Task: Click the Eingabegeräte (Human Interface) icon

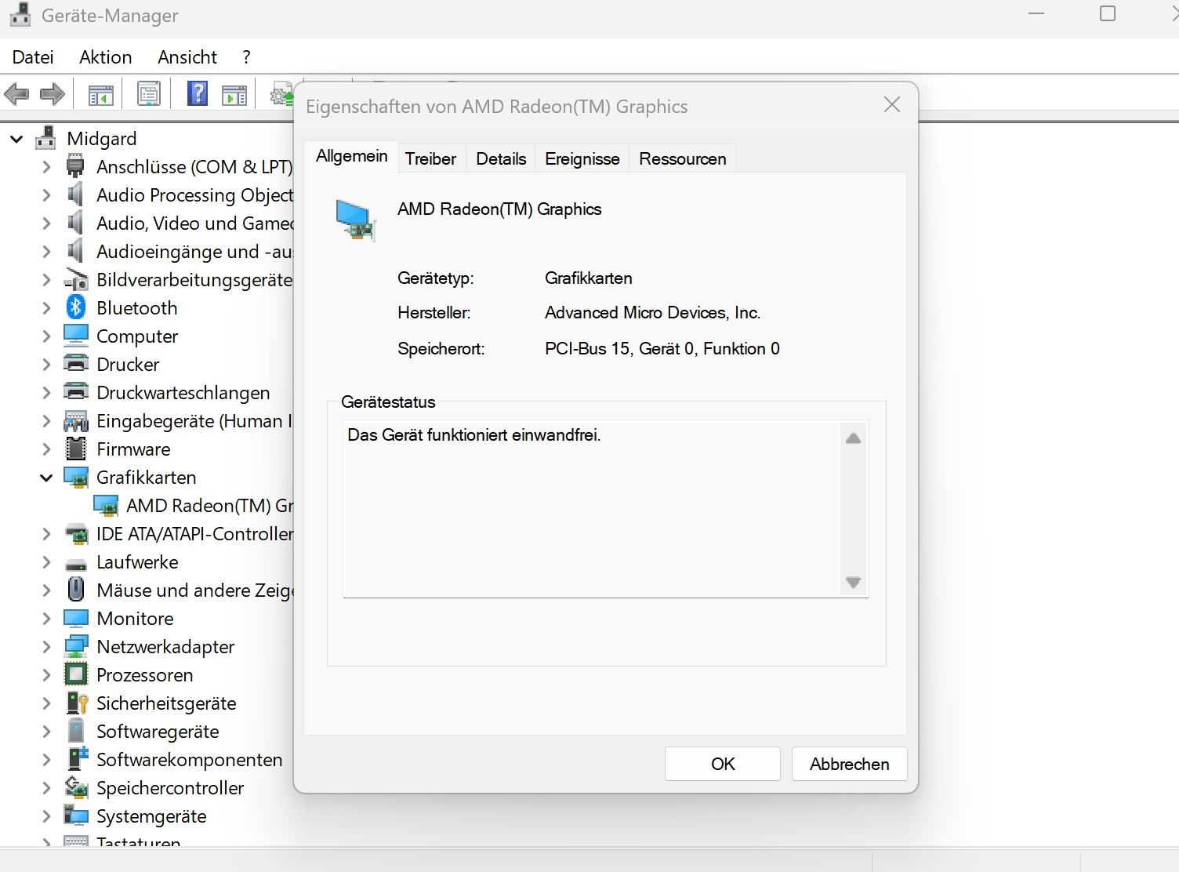Action: (75, 421)
